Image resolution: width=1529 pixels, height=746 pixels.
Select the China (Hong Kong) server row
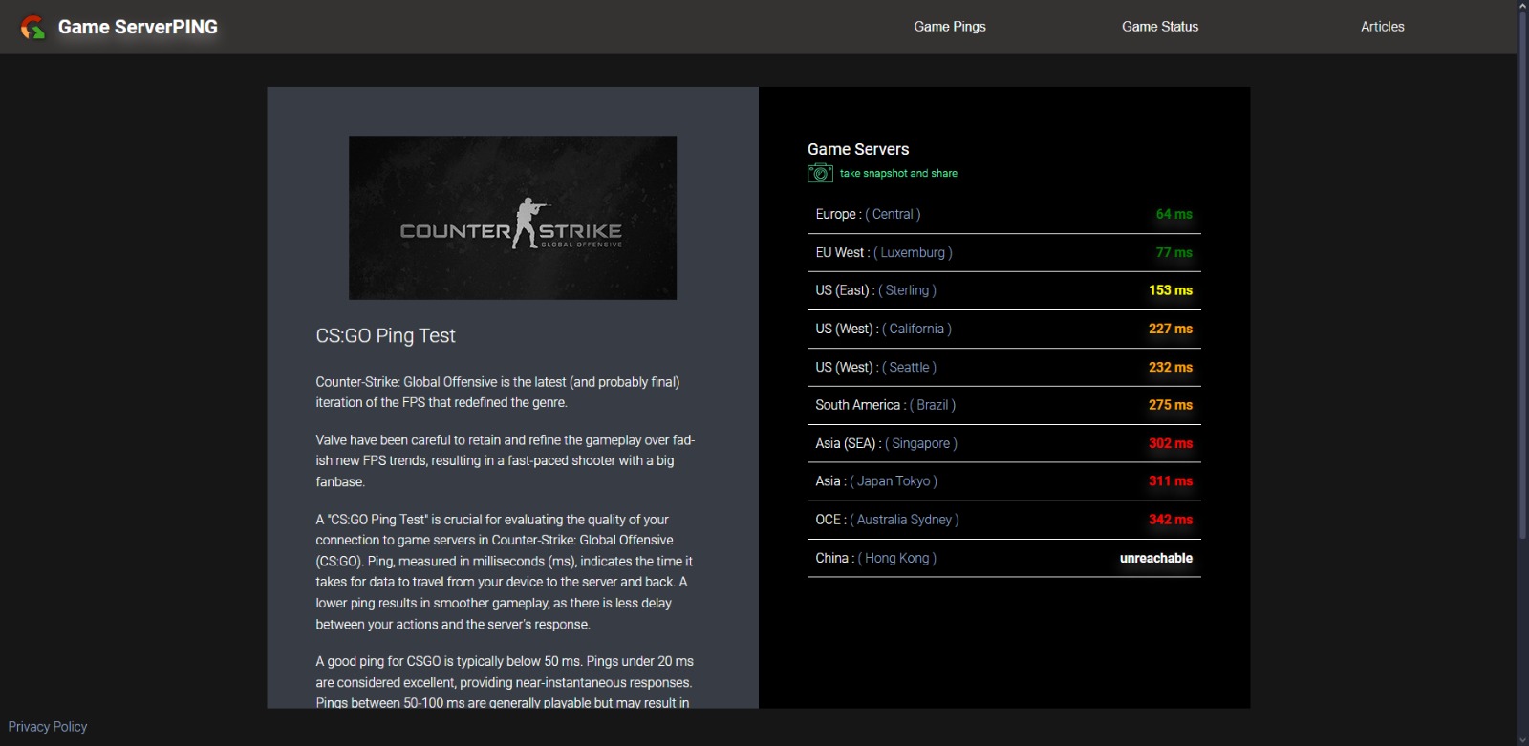pyautogui.click(x=1003, y=558)
